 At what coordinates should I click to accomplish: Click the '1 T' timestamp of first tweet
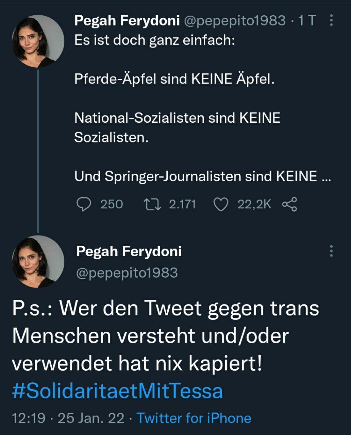pos(307,21)
